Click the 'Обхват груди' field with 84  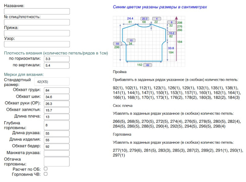click(x=57, y=91)
